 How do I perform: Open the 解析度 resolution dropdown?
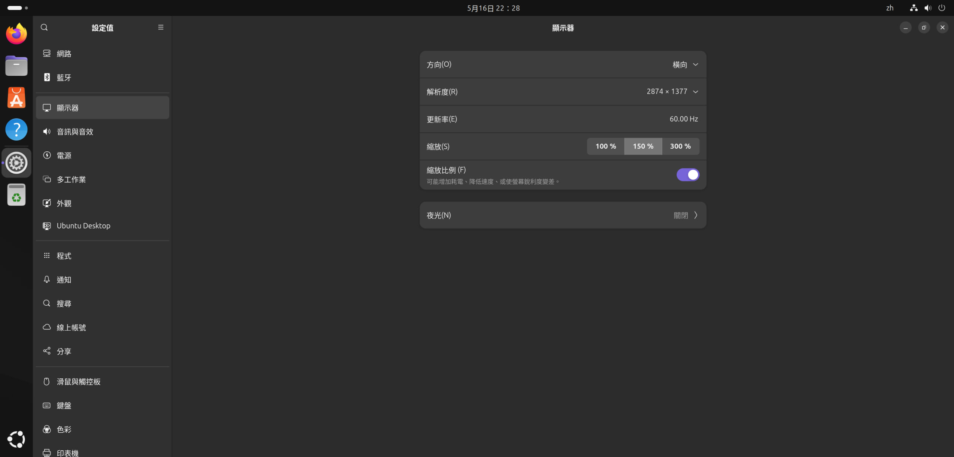click(672, 92)
